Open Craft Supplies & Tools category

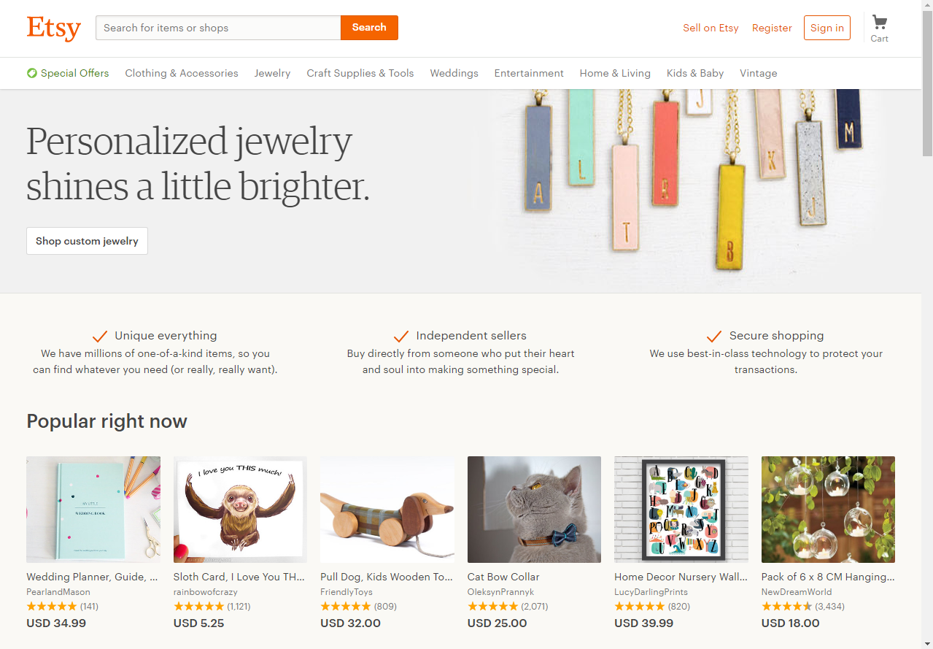click(360, 73)
